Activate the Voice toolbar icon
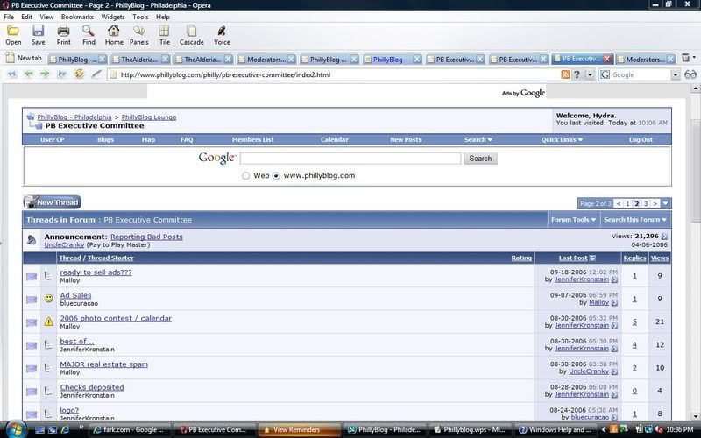Image resolution: width=701 pixels, height=438 pixels. [222, 31]
